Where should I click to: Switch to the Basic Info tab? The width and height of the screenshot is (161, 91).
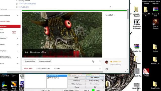coord(28,69)
